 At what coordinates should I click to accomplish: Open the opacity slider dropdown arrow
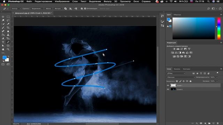tap(217, 77)
